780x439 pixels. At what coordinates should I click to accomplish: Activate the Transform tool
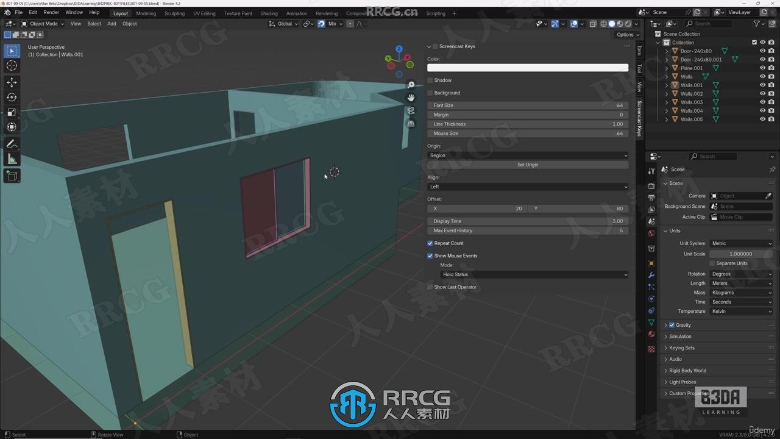click(12, 127)
